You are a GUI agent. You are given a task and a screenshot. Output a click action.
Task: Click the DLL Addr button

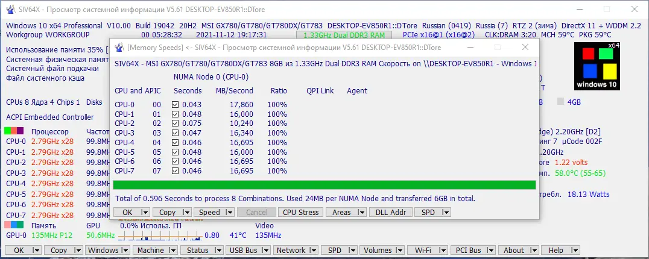(390, 213)
